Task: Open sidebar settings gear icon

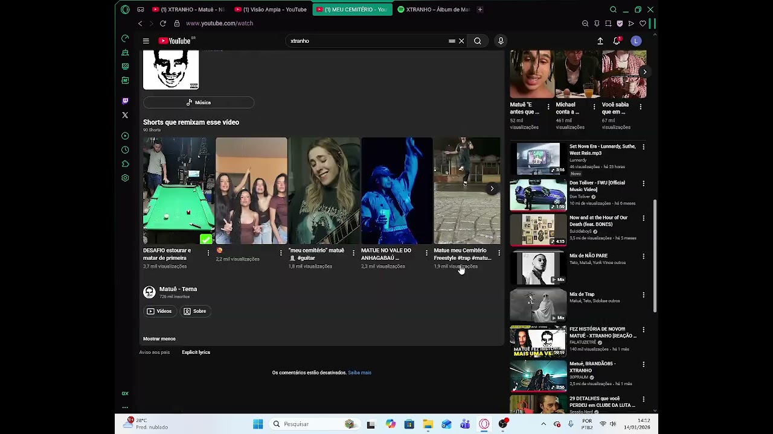Action: 125,178
